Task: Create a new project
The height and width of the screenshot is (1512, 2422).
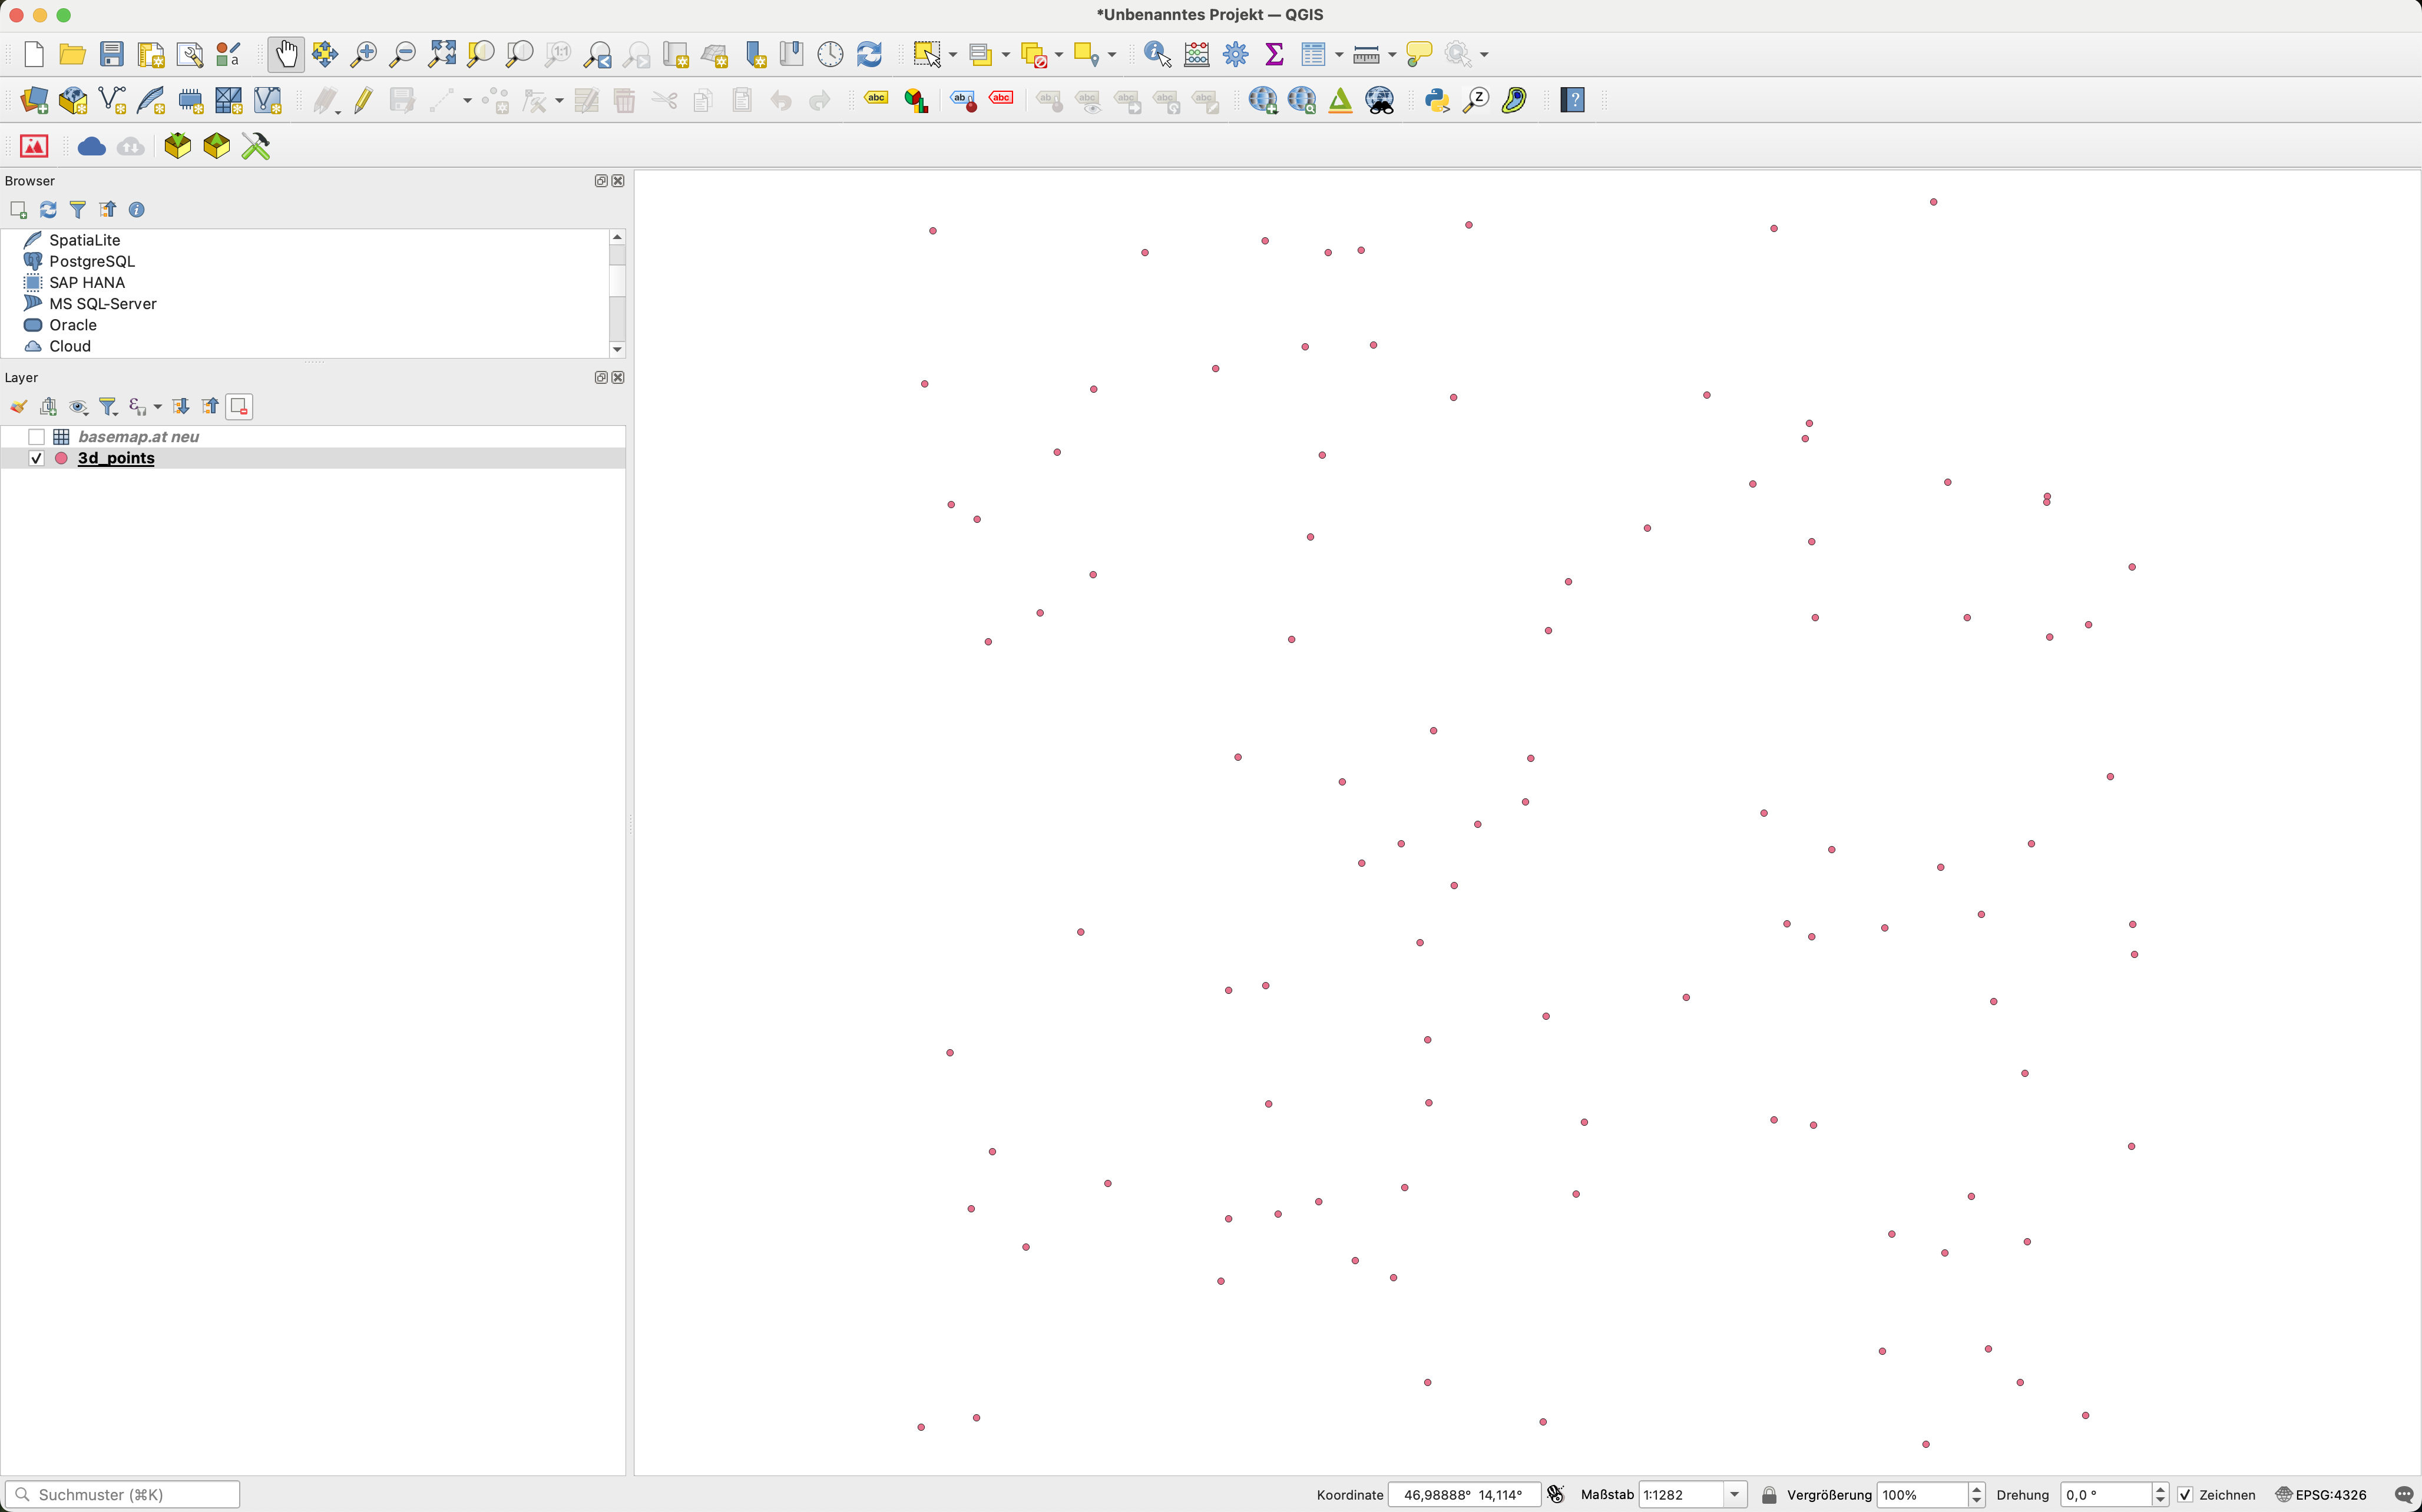Action: coord(33,54)
